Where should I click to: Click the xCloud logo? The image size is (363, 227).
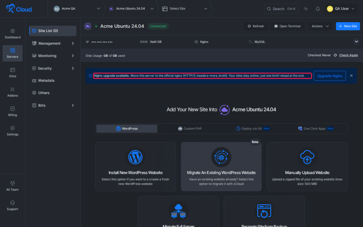tap(19, 9)
